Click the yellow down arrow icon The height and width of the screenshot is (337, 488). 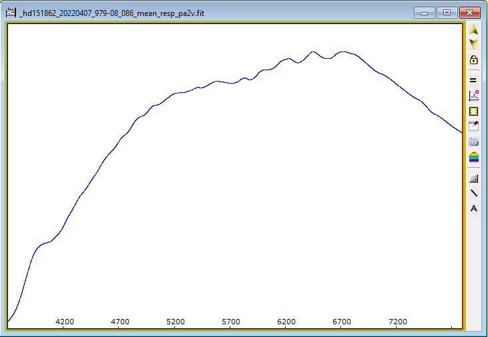[x=474, y=44]
